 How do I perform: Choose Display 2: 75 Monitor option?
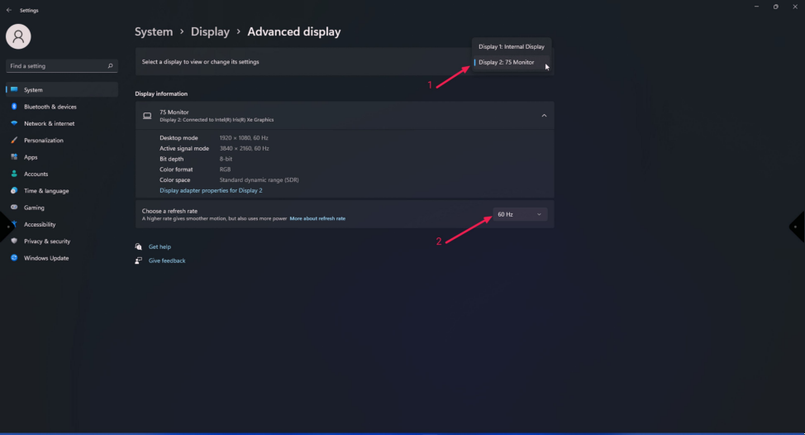point(507,62)
